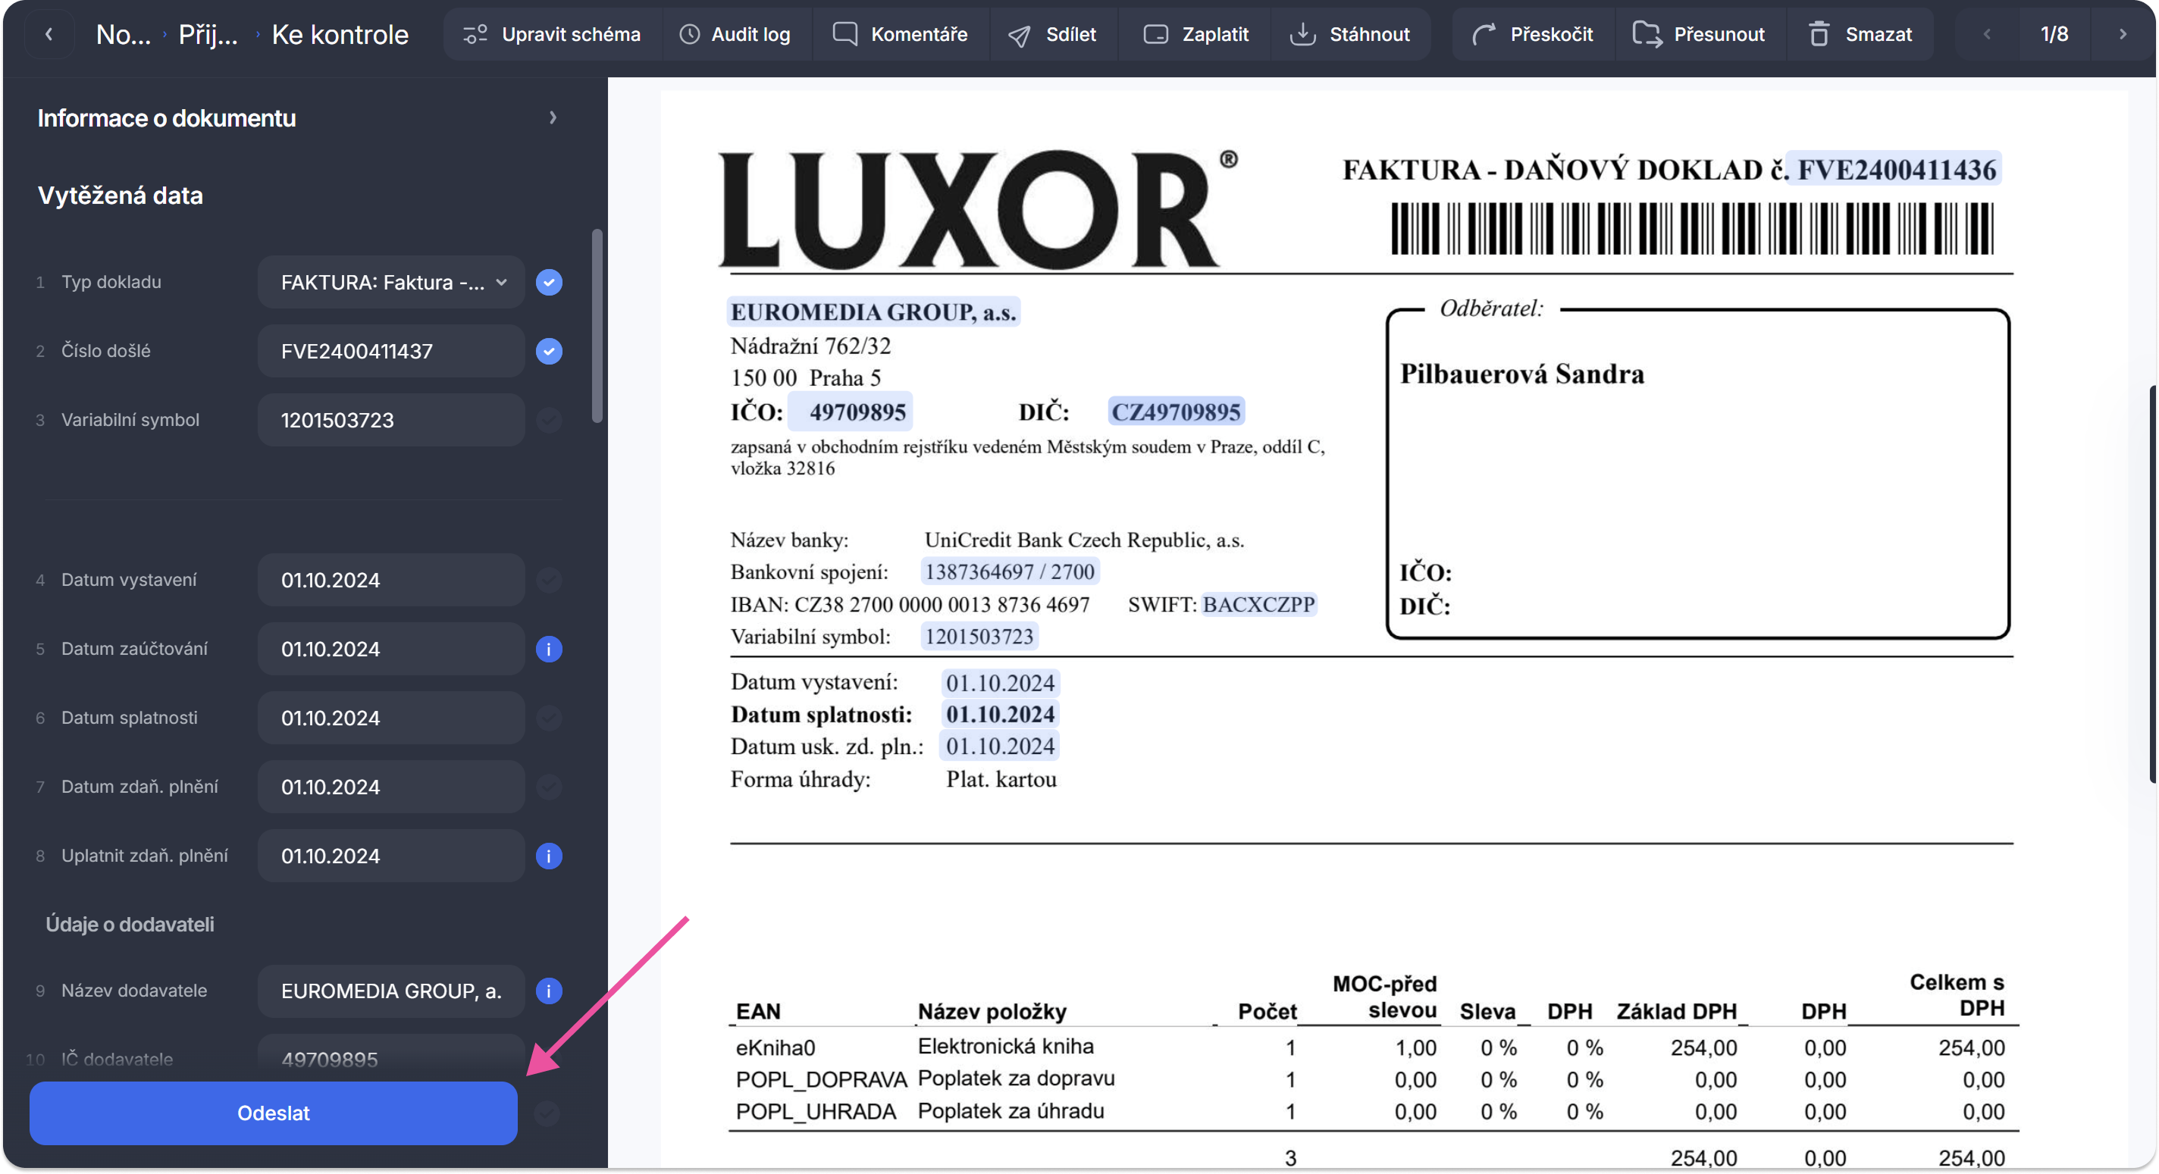Viewport: 2159px width, 1174px height.
Task: Go to next document arrow
Action: pyautogui.click(x=2123, y=34)
